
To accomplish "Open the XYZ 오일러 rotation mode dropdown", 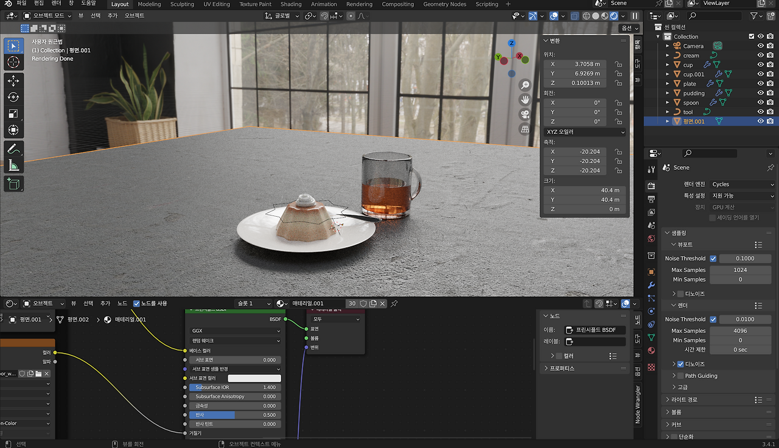I will click(x=584, y=131).
